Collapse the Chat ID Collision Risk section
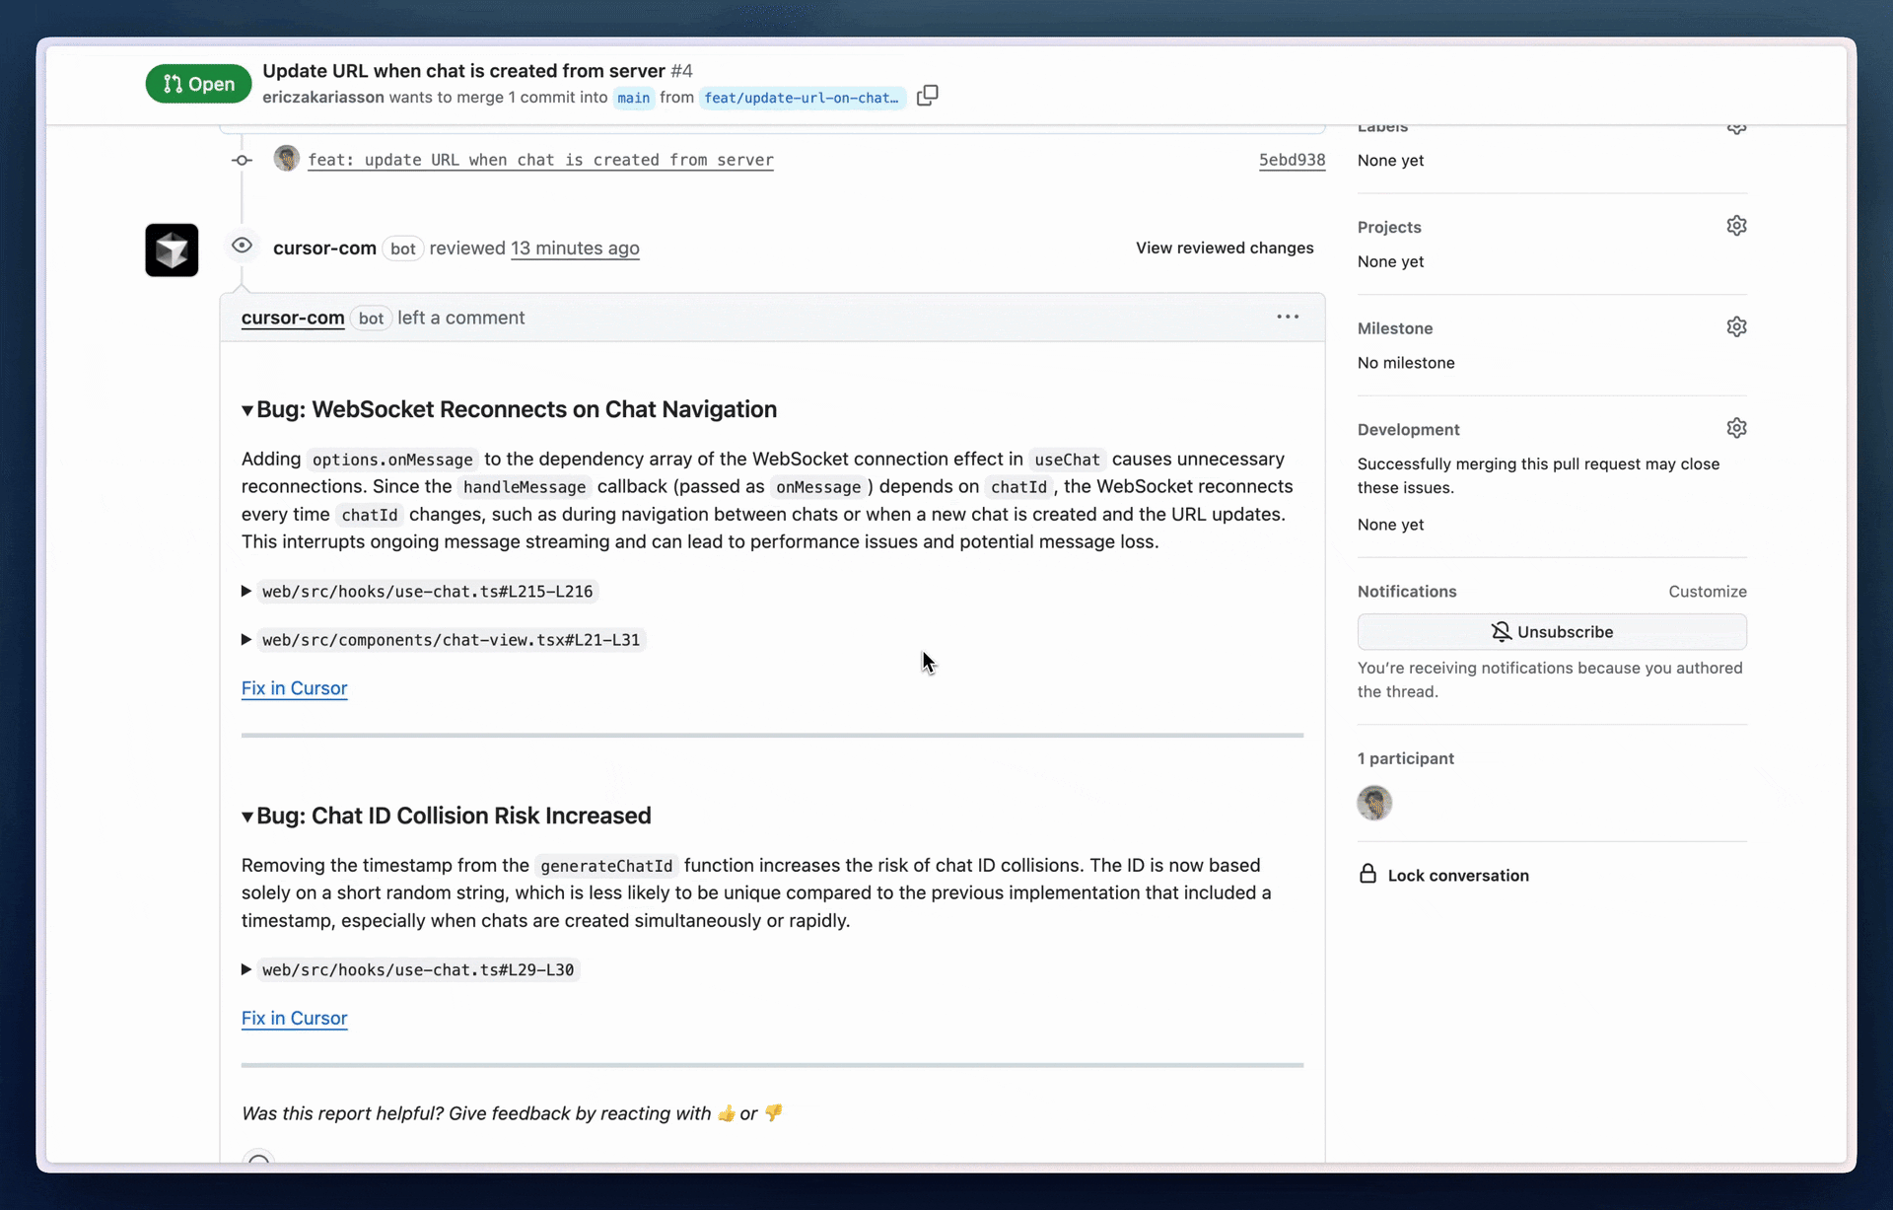The image size is (1893, 1210). tap(247, 817)
